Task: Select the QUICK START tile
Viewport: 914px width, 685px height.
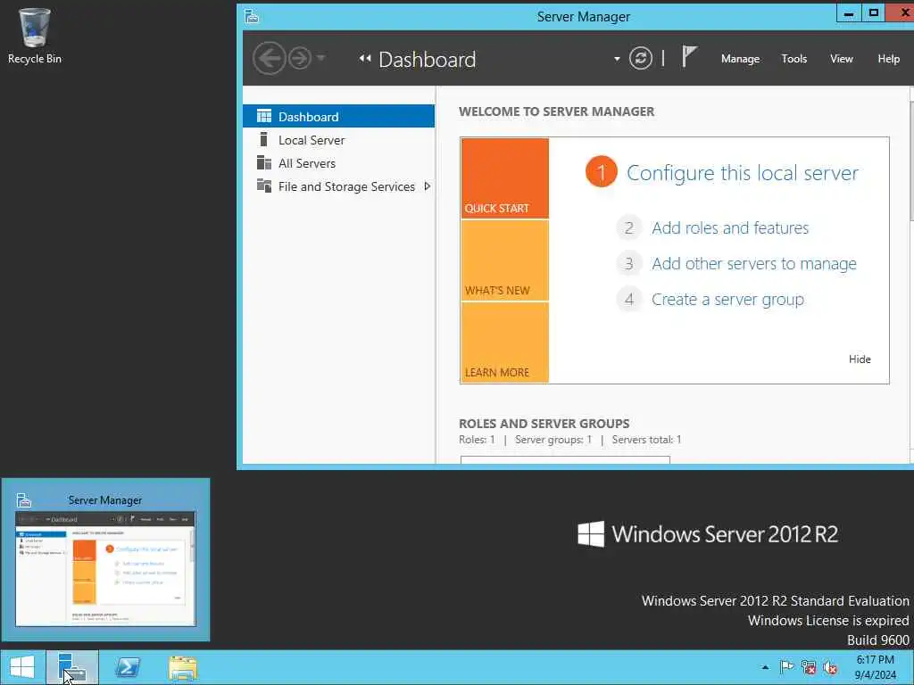Action: coord(505,178)
